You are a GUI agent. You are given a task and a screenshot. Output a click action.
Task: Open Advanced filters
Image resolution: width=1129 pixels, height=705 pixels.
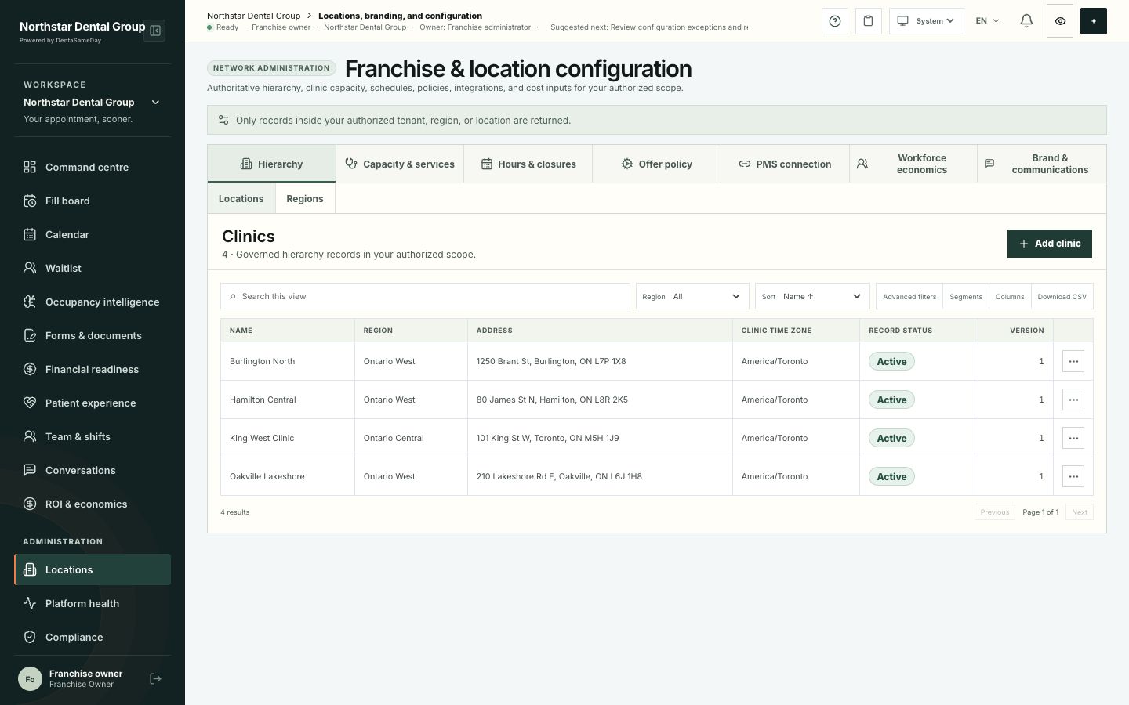pos(909,297)
